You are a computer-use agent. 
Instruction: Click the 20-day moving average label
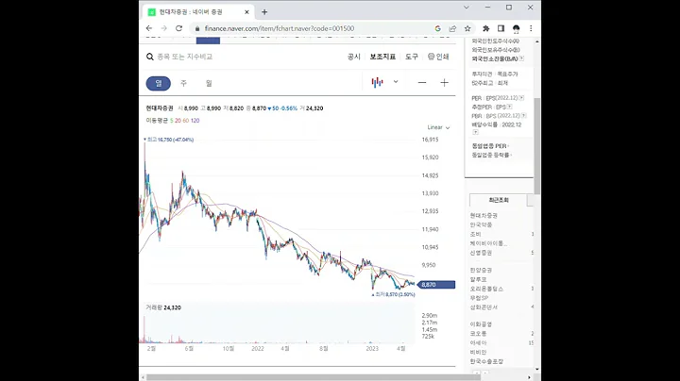[x=178, y=121]
